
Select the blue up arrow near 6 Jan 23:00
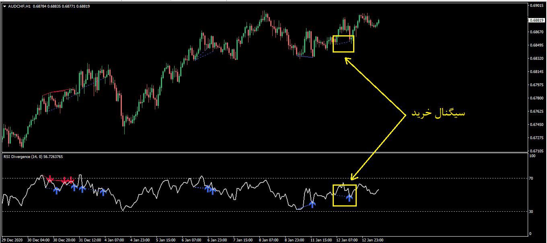[x=212, y=191]
